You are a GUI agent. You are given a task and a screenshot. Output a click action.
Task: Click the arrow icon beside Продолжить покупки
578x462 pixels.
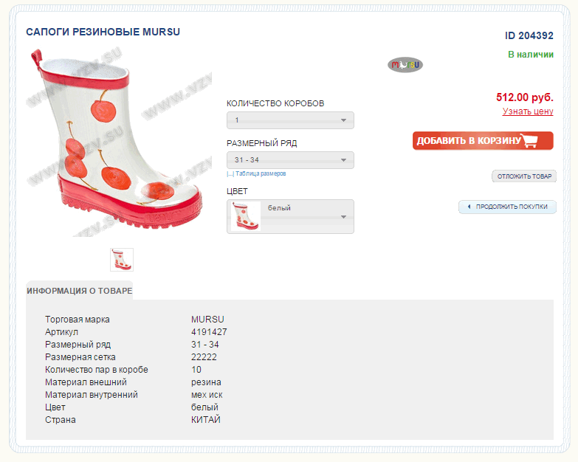(x=469, y=207)
